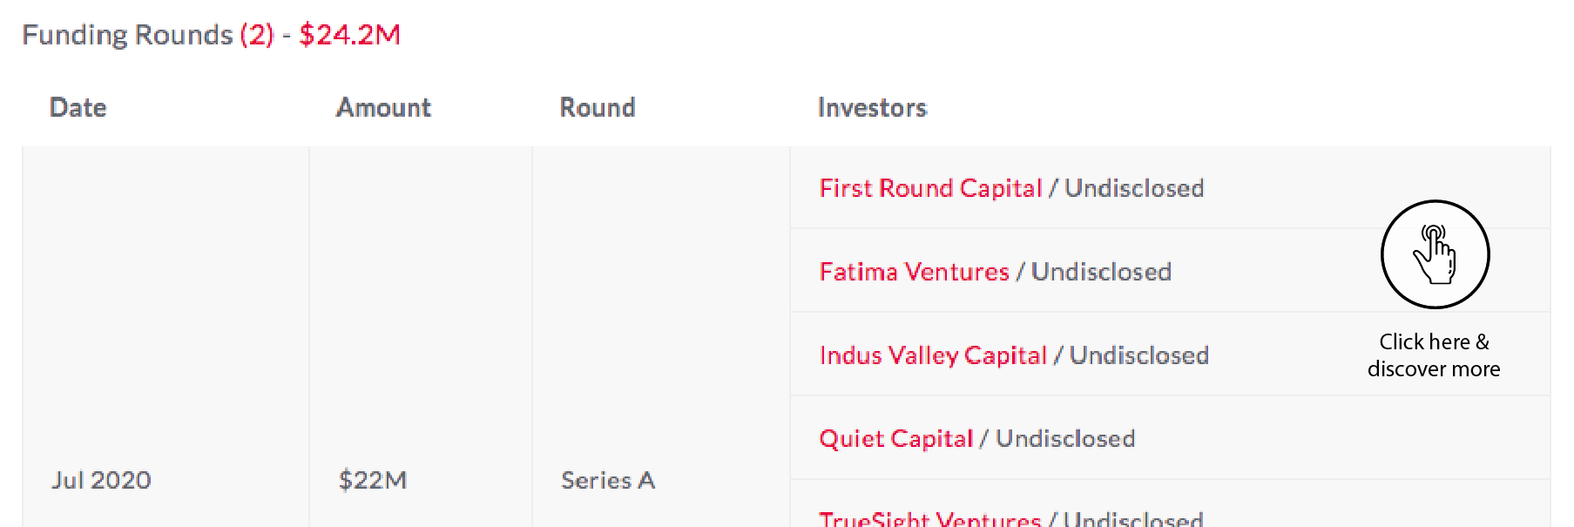Click the Funding Rounds section heading
This screenshot has height=527, width=1574.
point(127,35)
